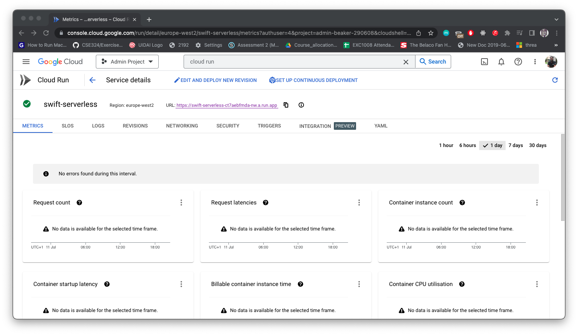Open the notifications bell
Image resolution: width=578 pixels, height=335 pixels.
pos(501,62)
